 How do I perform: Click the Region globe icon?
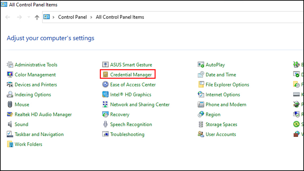point(201,114)
